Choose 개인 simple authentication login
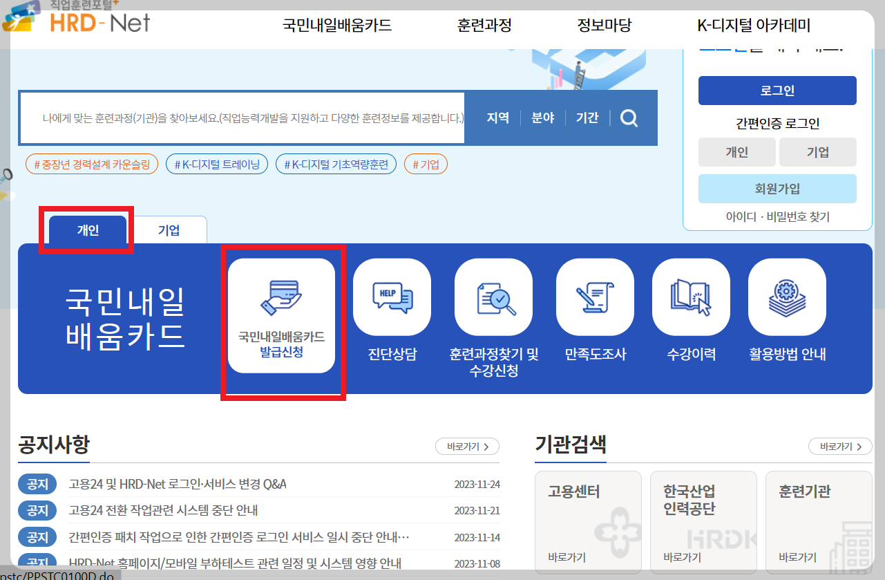The width and height of the screenshot is (885, 580). 736,152
